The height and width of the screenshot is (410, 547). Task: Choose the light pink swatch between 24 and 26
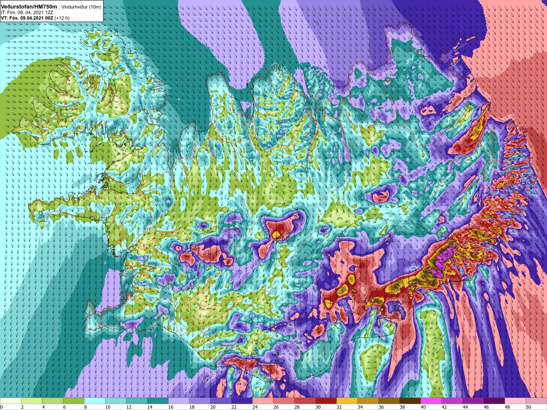263,401
